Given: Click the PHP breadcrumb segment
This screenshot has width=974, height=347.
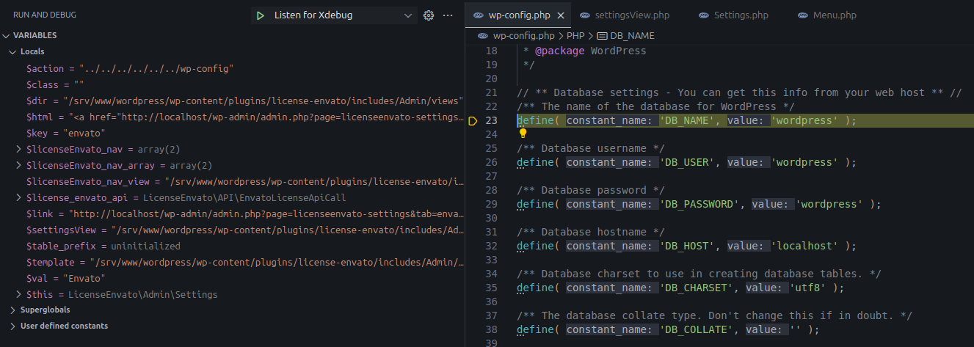Looking at the screenshot, I should click(575, 35).
